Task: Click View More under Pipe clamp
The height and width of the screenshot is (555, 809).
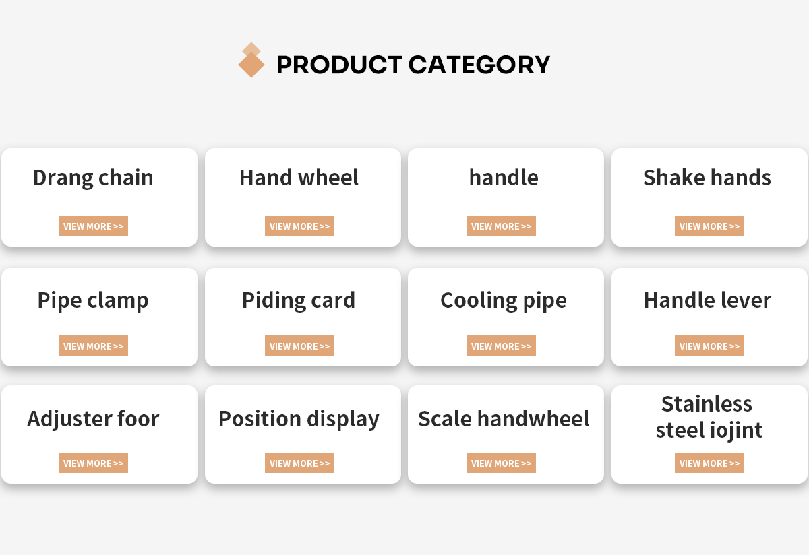Action: (93, 346)
